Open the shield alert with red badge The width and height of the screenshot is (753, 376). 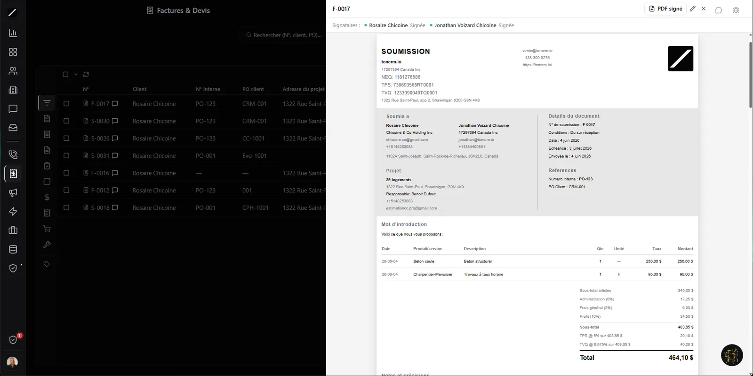[14, 339]
